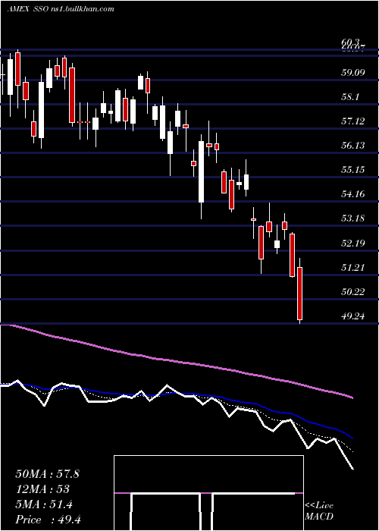The width and height of the screenshot is (379, 531).
Task: Click the 59.09 price axis label
Action: [x=353, y=73]
